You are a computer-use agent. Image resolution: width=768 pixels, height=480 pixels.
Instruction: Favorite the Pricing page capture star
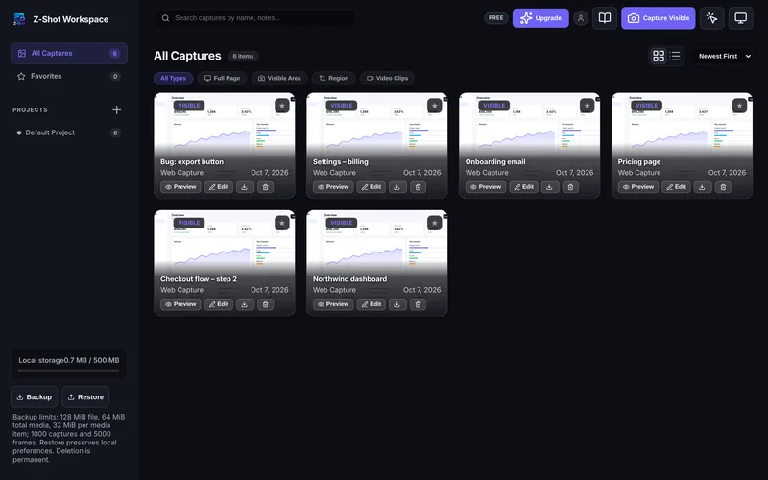739,106
